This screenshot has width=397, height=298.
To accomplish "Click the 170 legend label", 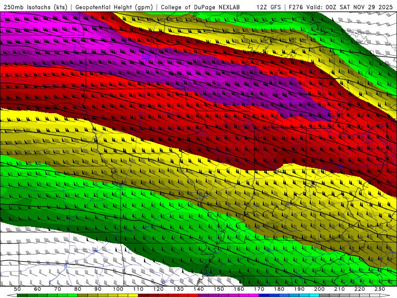I will coord(259,289).
